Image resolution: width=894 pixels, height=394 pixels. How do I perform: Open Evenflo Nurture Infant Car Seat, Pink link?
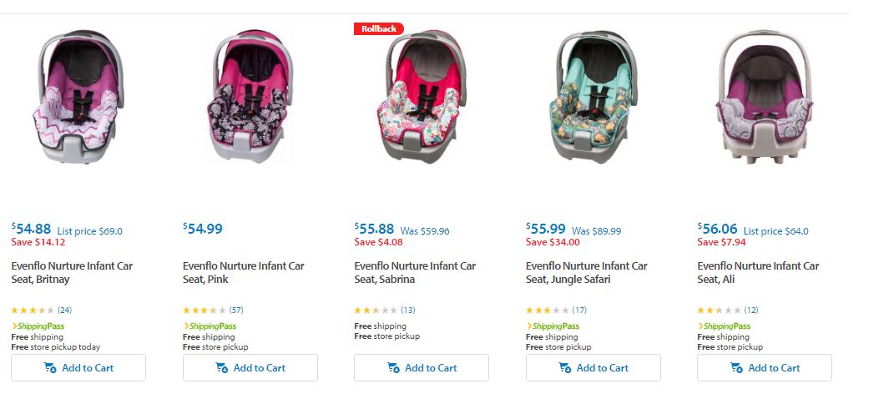(x=243, y=272)
